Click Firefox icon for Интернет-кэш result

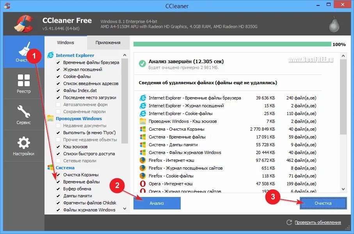[143, 160]
